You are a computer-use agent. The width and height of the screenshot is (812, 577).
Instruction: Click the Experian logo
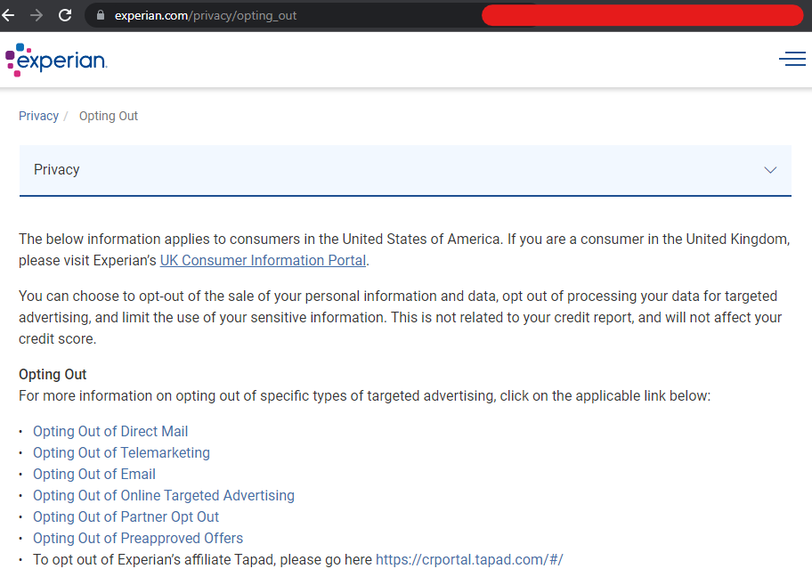pyautogui.click(x=56, y=59)
